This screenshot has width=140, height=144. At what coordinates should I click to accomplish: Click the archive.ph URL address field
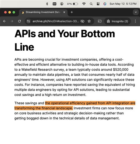tap(56, 21)
